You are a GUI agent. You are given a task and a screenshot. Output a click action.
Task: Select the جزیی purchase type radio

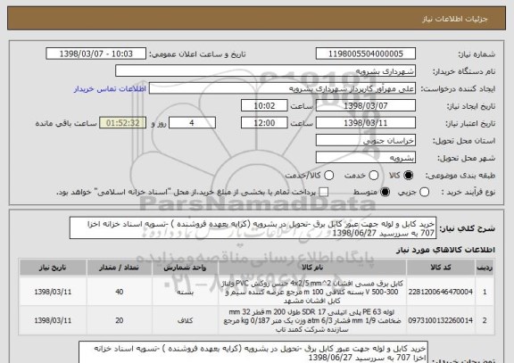(x=424, y=193)
